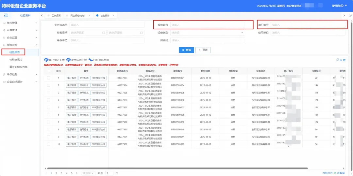Go to previous page with arrow
Image resolution: width=353 pixels, height=176 pixels.
click(46, 173)
